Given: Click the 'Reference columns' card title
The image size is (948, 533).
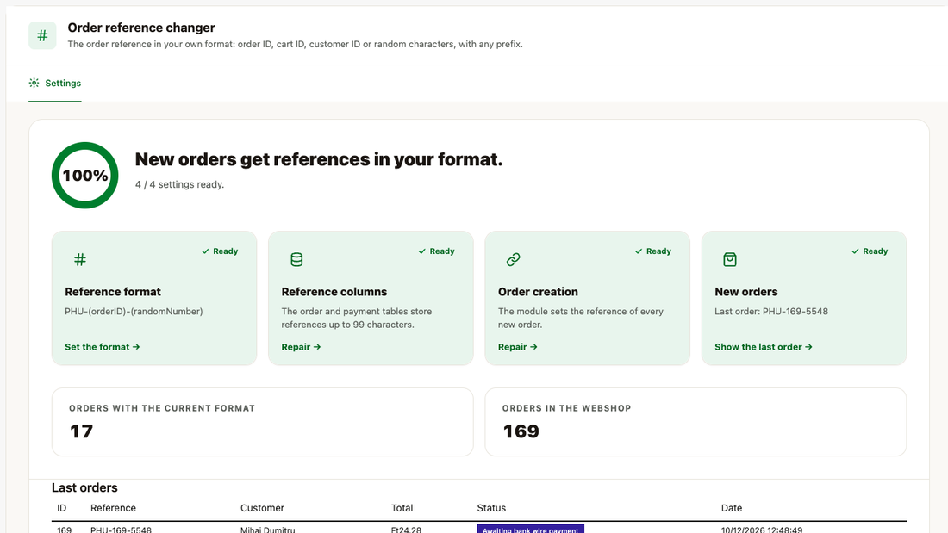Looking at the screenshot, I should [334, 292].
